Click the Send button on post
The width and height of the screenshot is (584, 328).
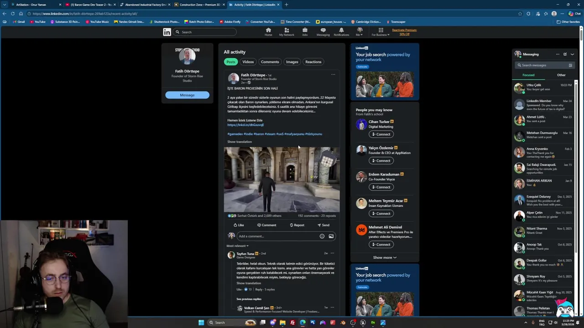pyautogui.click(x=323, y=225)
